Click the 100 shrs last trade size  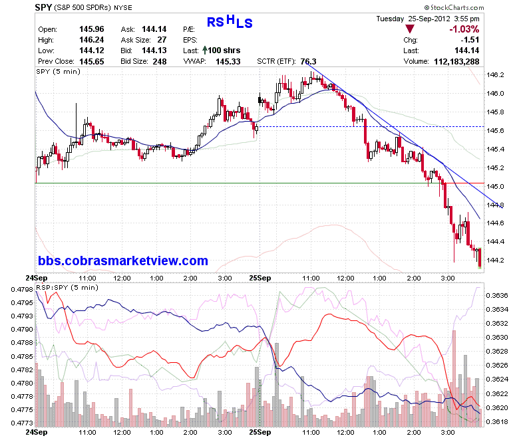tap(224, 51)
